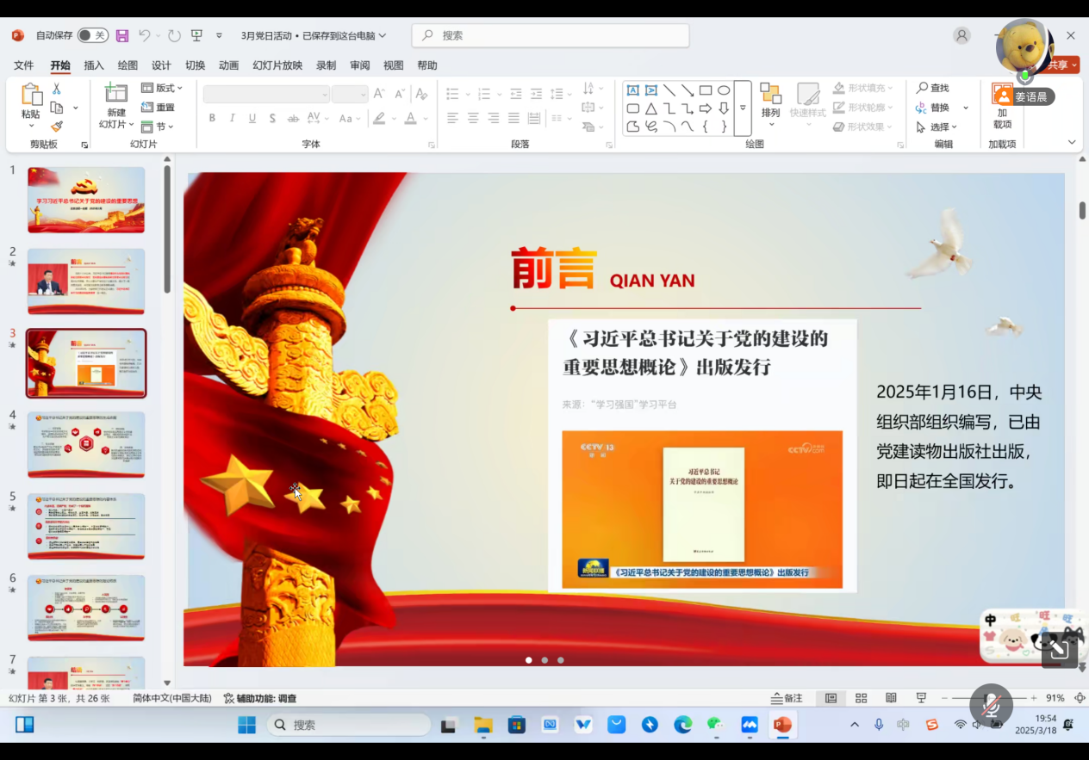Open the 排列 arrange dropdown
Image resolution: width=1089 pixels, height=760 pixels.
pyautogui.click(x=770, y=103)
